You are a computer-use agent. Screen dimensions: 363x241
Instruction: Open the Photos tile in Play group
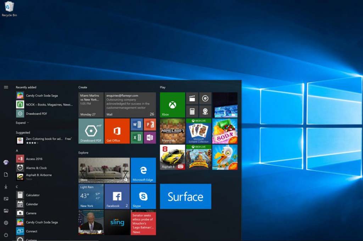point(225,105)
